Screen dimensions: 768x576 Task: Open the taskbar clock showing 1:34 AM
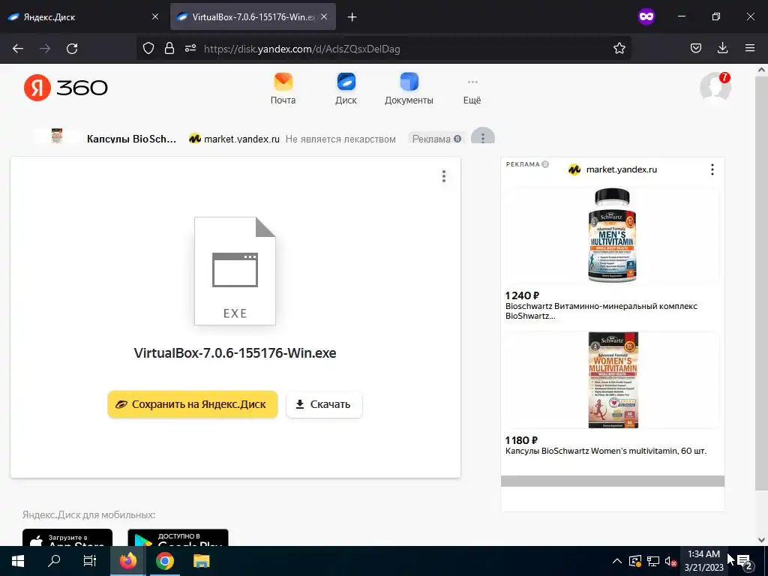click(x=703, y=561)
